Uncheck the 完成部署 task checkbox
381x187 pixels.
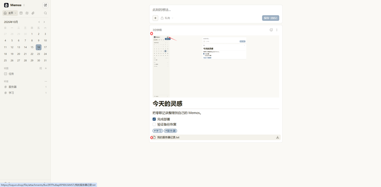154,119
